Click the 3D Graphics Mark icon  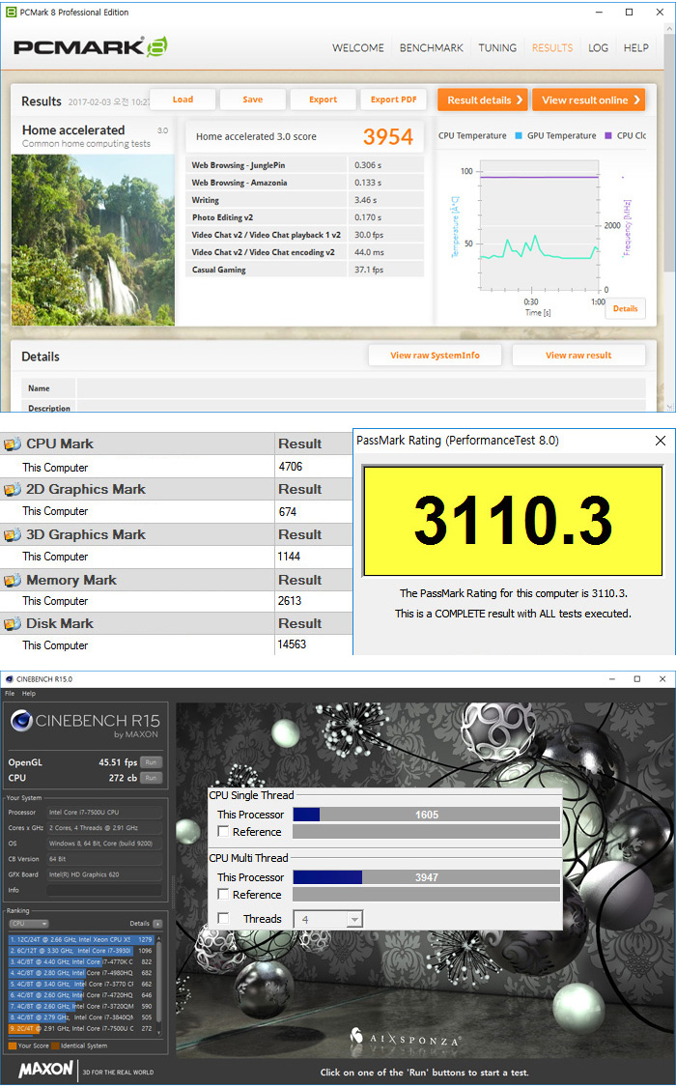tap(12, 535)
